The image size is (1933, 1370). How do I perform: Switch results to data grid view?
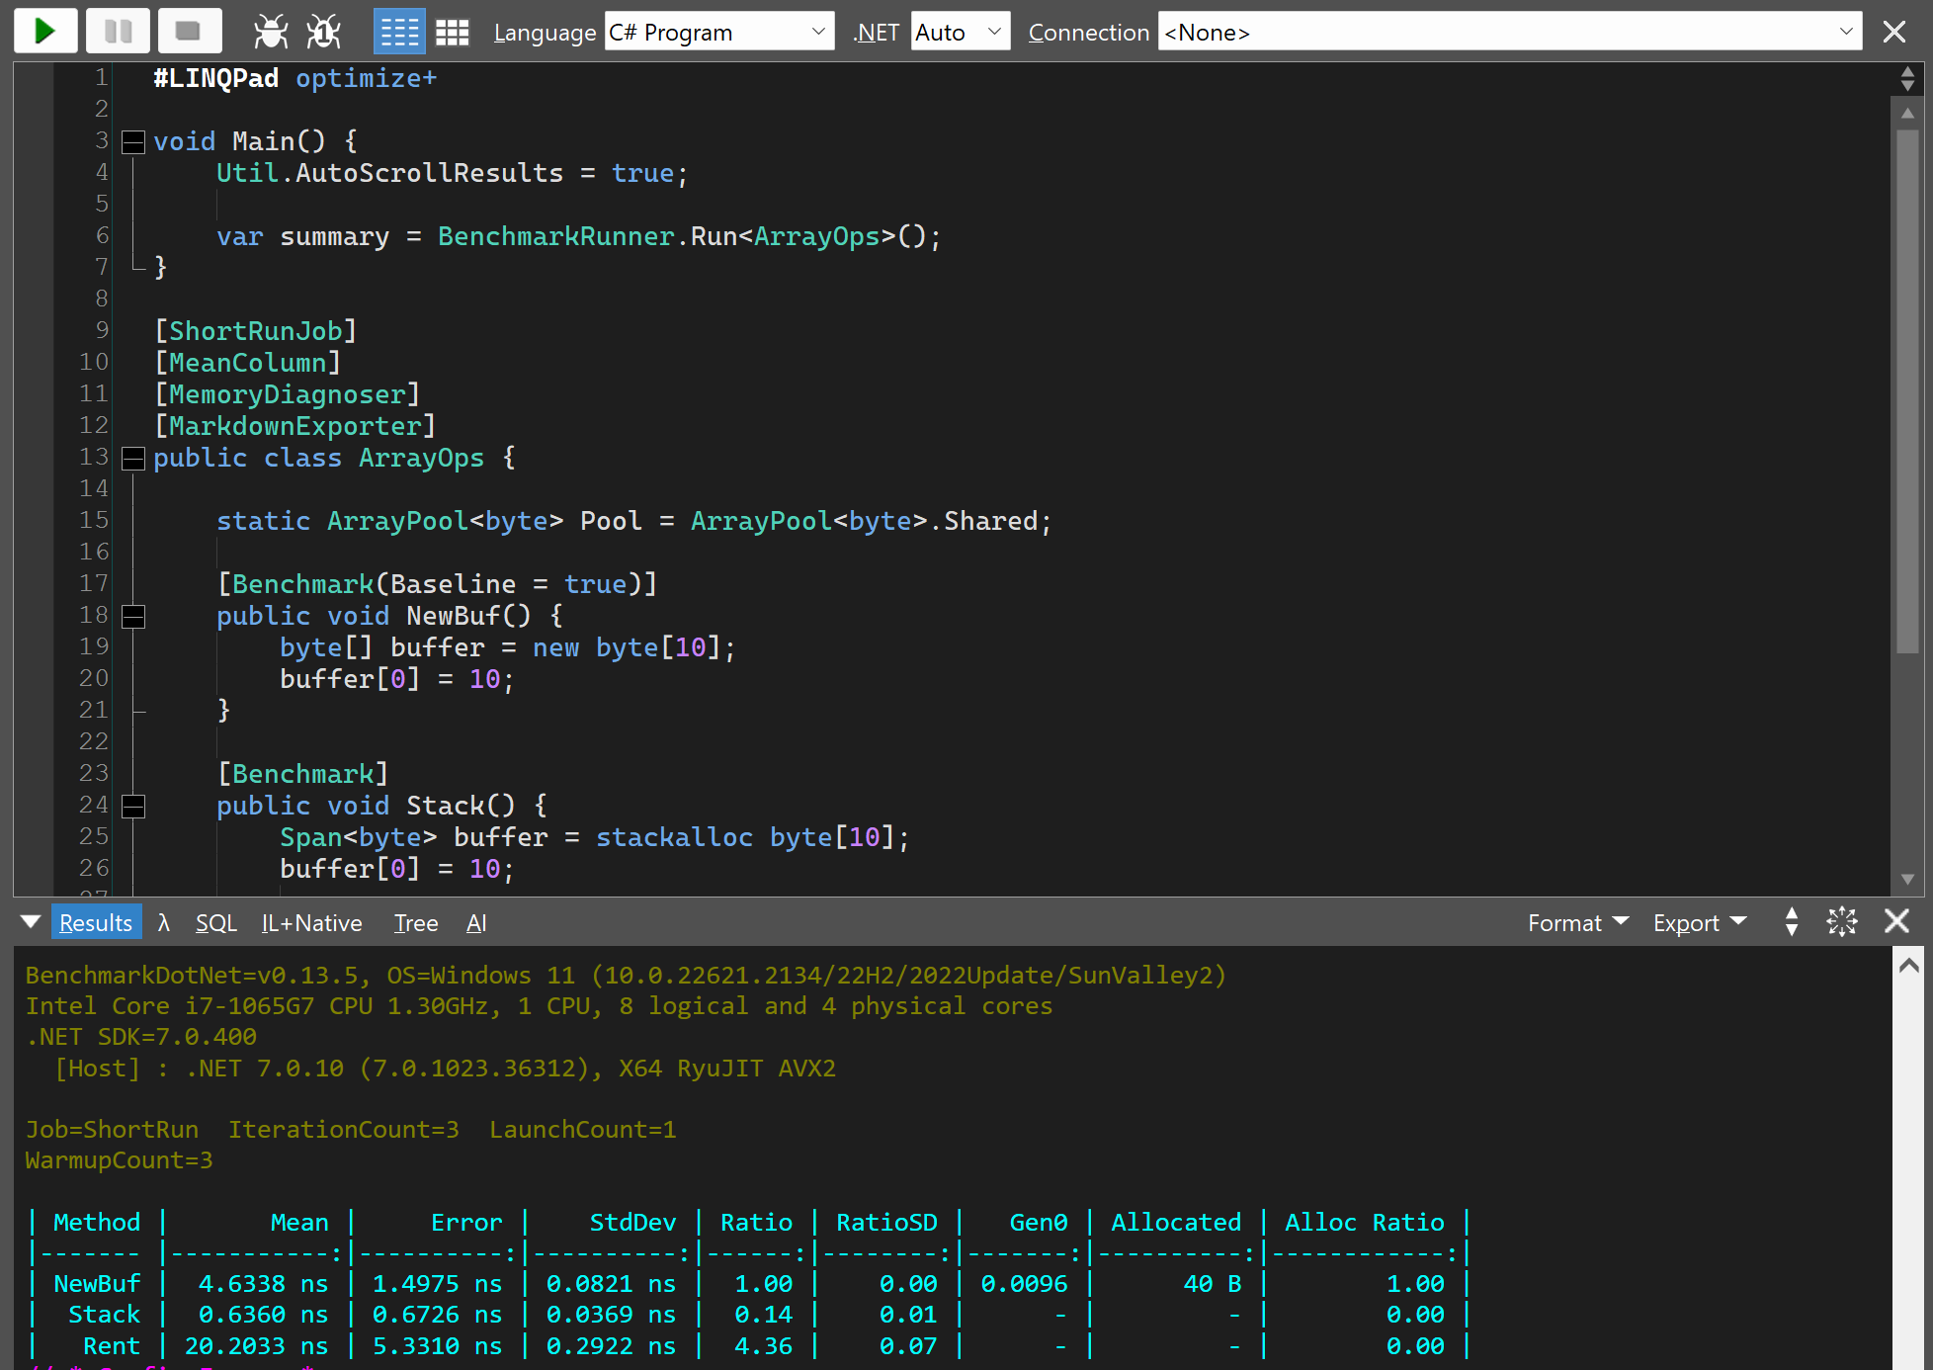click(x=453, y=32)
